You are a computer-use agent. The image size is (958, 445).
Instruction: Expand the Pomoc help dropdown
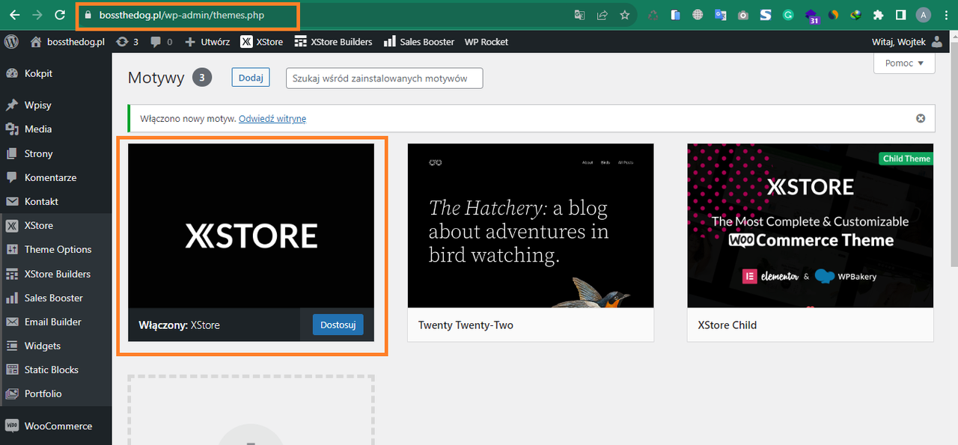904,64
